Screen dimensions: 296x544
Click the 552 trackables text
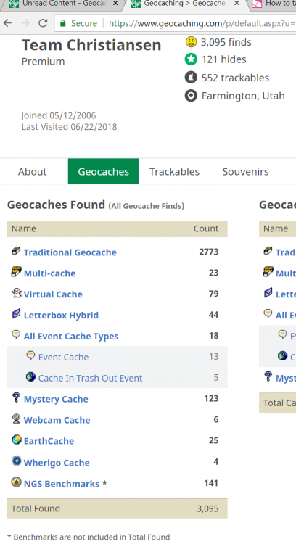[x=235, y=78]
